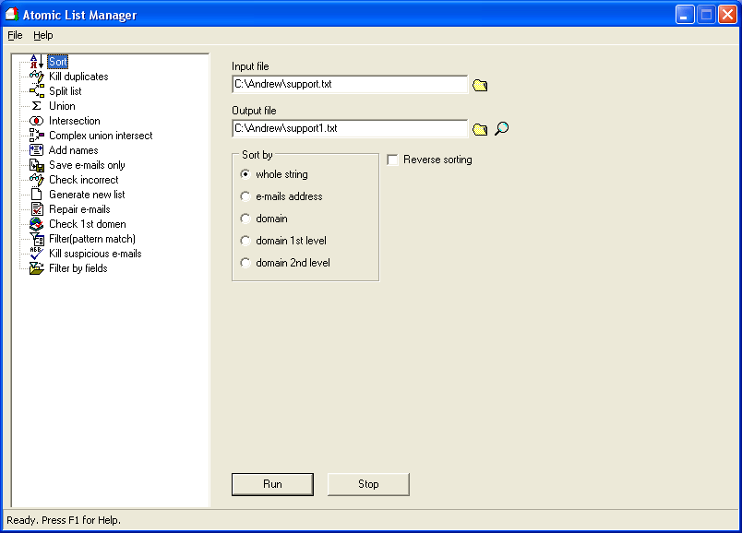Open the File menu
The width and height of the screenshot is (742, 533).
click(15, 35)
